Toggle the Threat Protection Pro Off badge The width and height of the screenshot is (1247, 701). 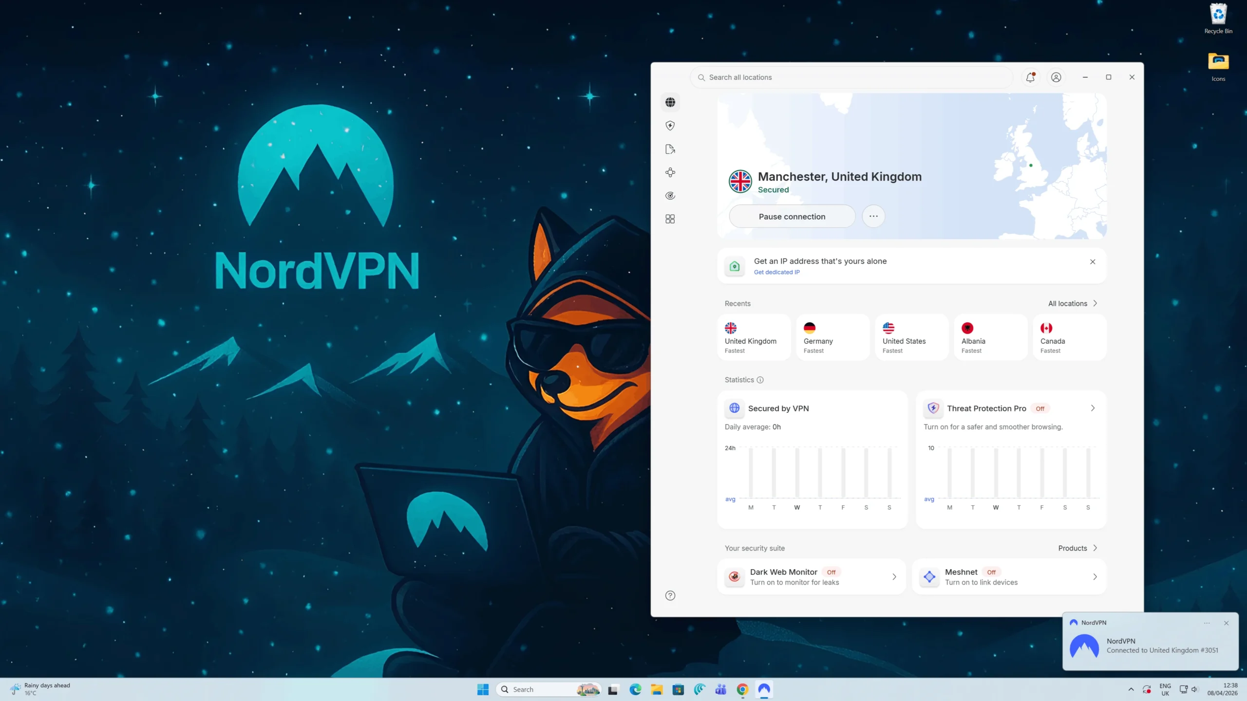coord(1040,408)
